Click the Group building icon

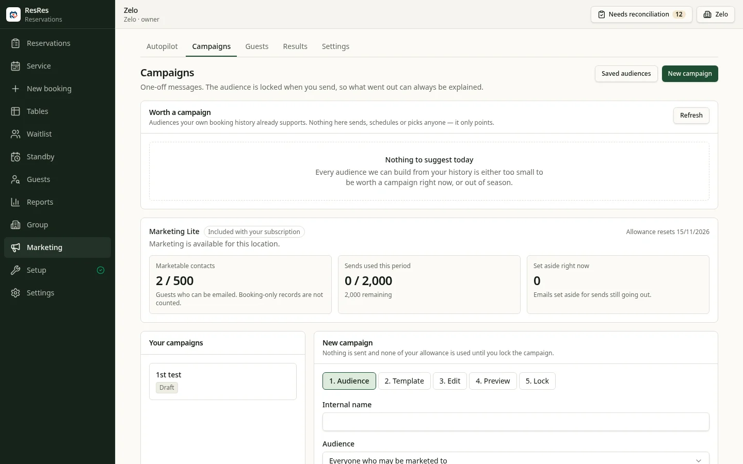point(15,225)
